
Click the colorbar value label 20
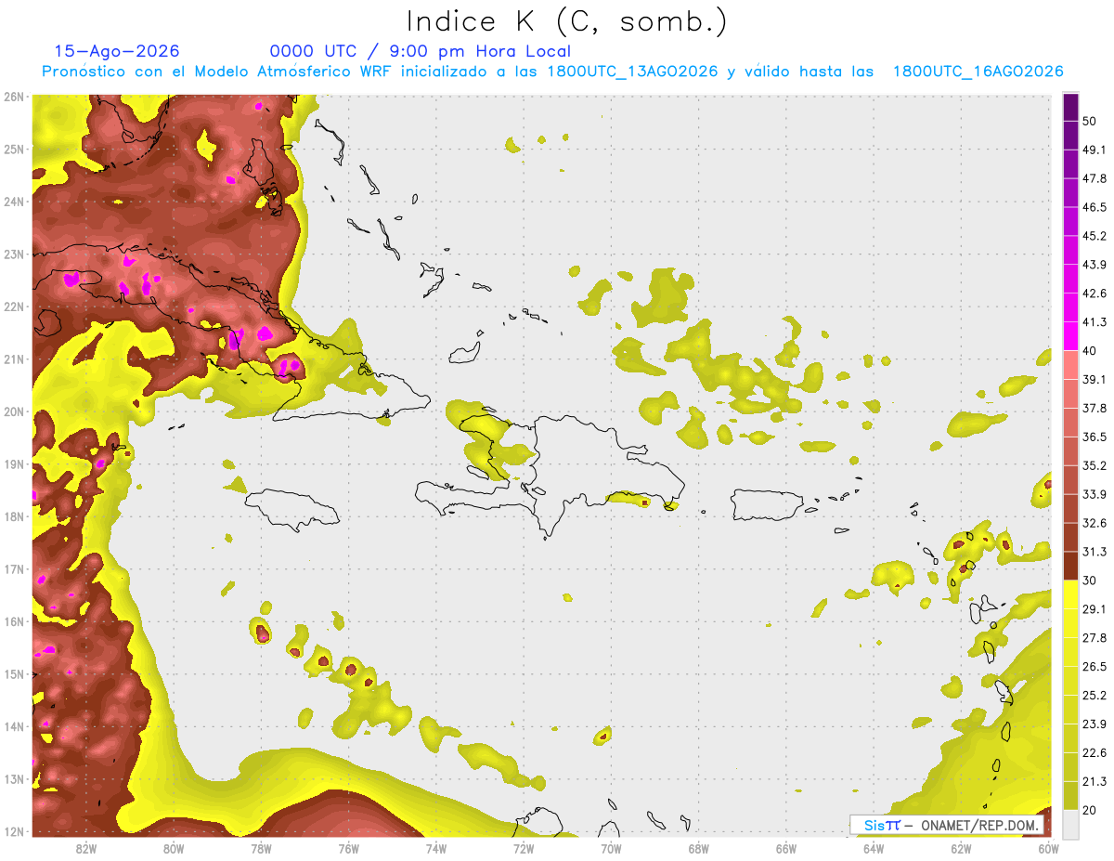coord(1089,810)
